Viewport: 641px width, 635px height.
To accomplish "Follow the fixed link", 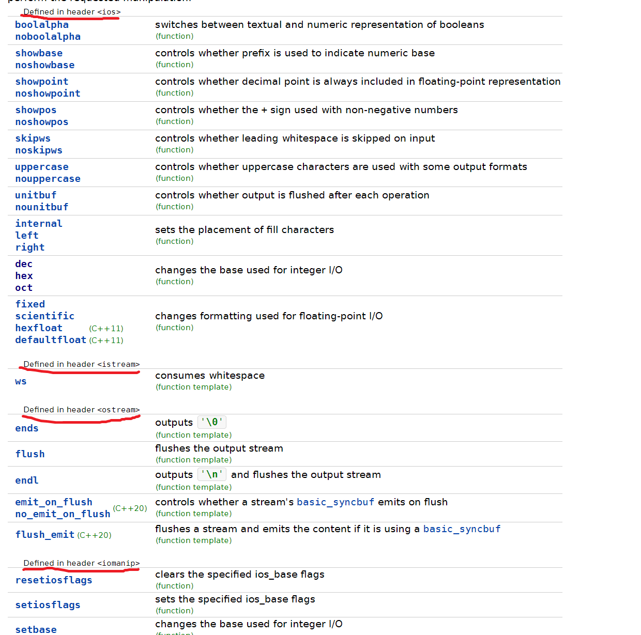I will [30, 304].
